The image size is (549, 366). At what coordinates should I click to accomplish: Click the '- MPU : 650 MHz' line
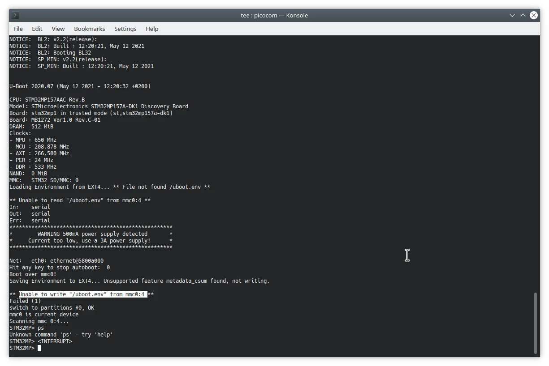33,140
